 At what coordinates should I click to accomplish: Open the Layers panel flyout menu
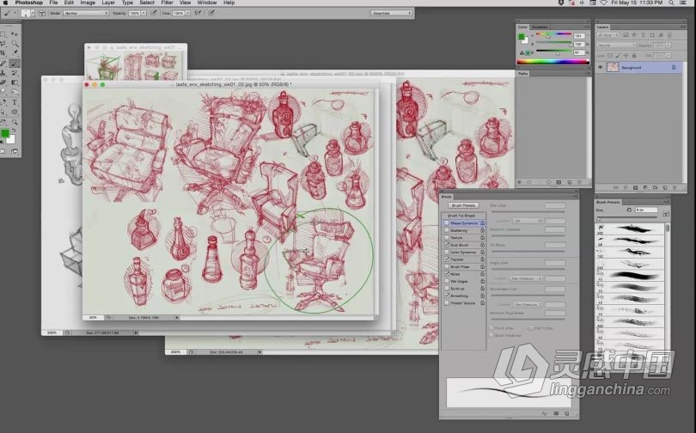[683, 27]
